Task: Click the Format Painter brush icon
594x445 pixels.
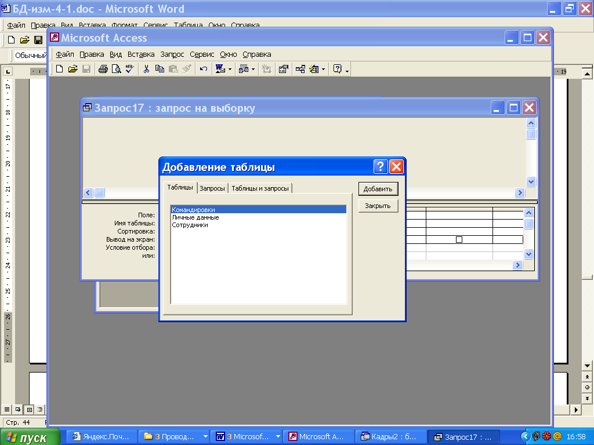Action: 186,69
